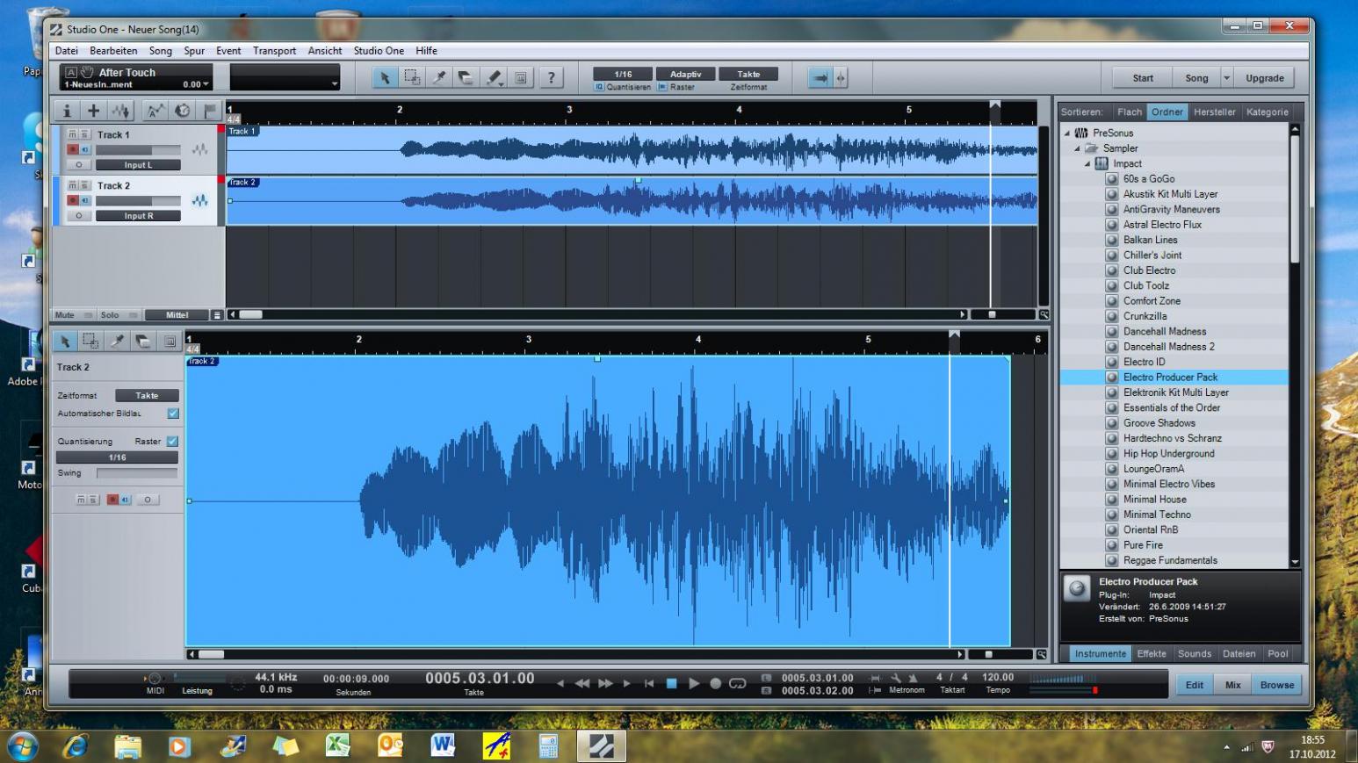Screen dimensions: 1358x763
Task: Open the Song button dropdown arrow
Action: [x=1227, y=78]
